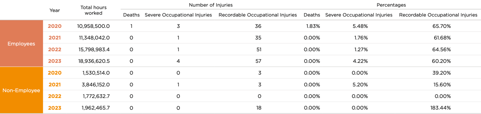Image resolution: width=481 pixels, height=114 pixels.
Task: Click the 1,962,465.7 hours value
Action: [x=96, y=108]
